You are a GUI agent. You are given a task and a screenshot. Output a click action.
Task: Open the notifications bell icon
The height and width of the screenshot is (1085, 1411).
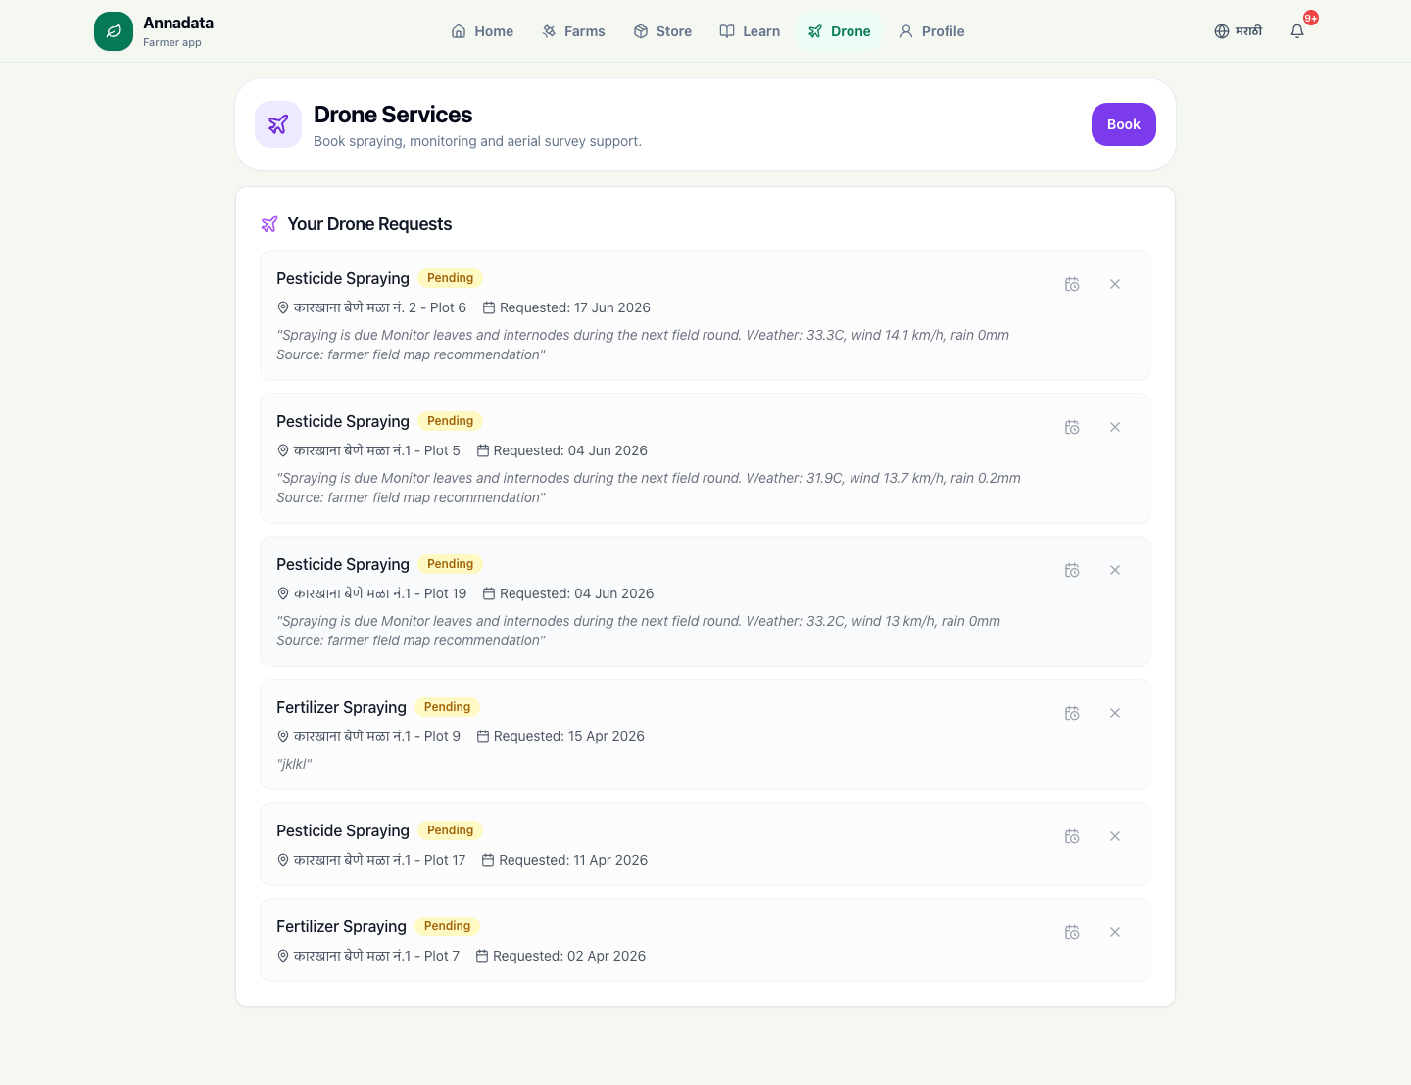1297,31
